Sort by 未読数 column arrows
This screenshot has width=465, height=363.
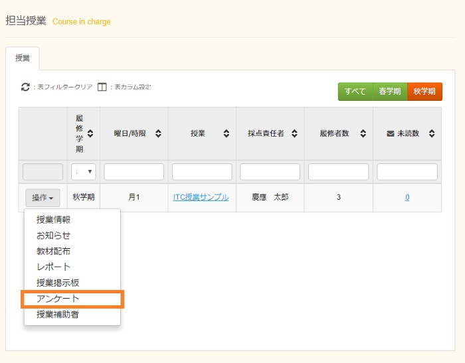pos(431,133)
